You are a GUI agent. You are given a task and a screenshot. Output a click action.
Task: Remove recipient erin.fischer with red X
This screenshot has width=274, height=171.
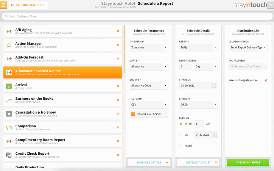pyautogui.click(x=266, y=80)
